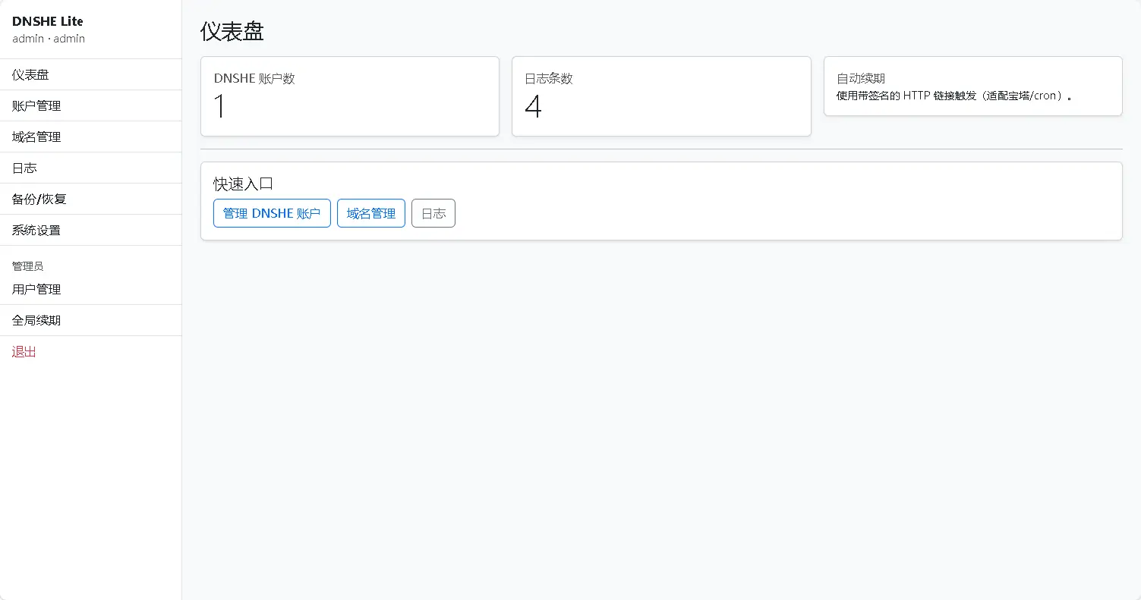Click the 仪表盘 page heading
Screen dimensions: 1141x600
[x=232, y=32]
